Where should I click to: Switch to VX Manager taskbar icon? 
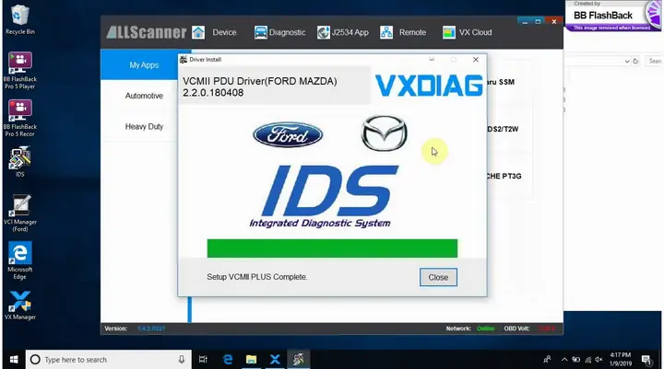275,359
